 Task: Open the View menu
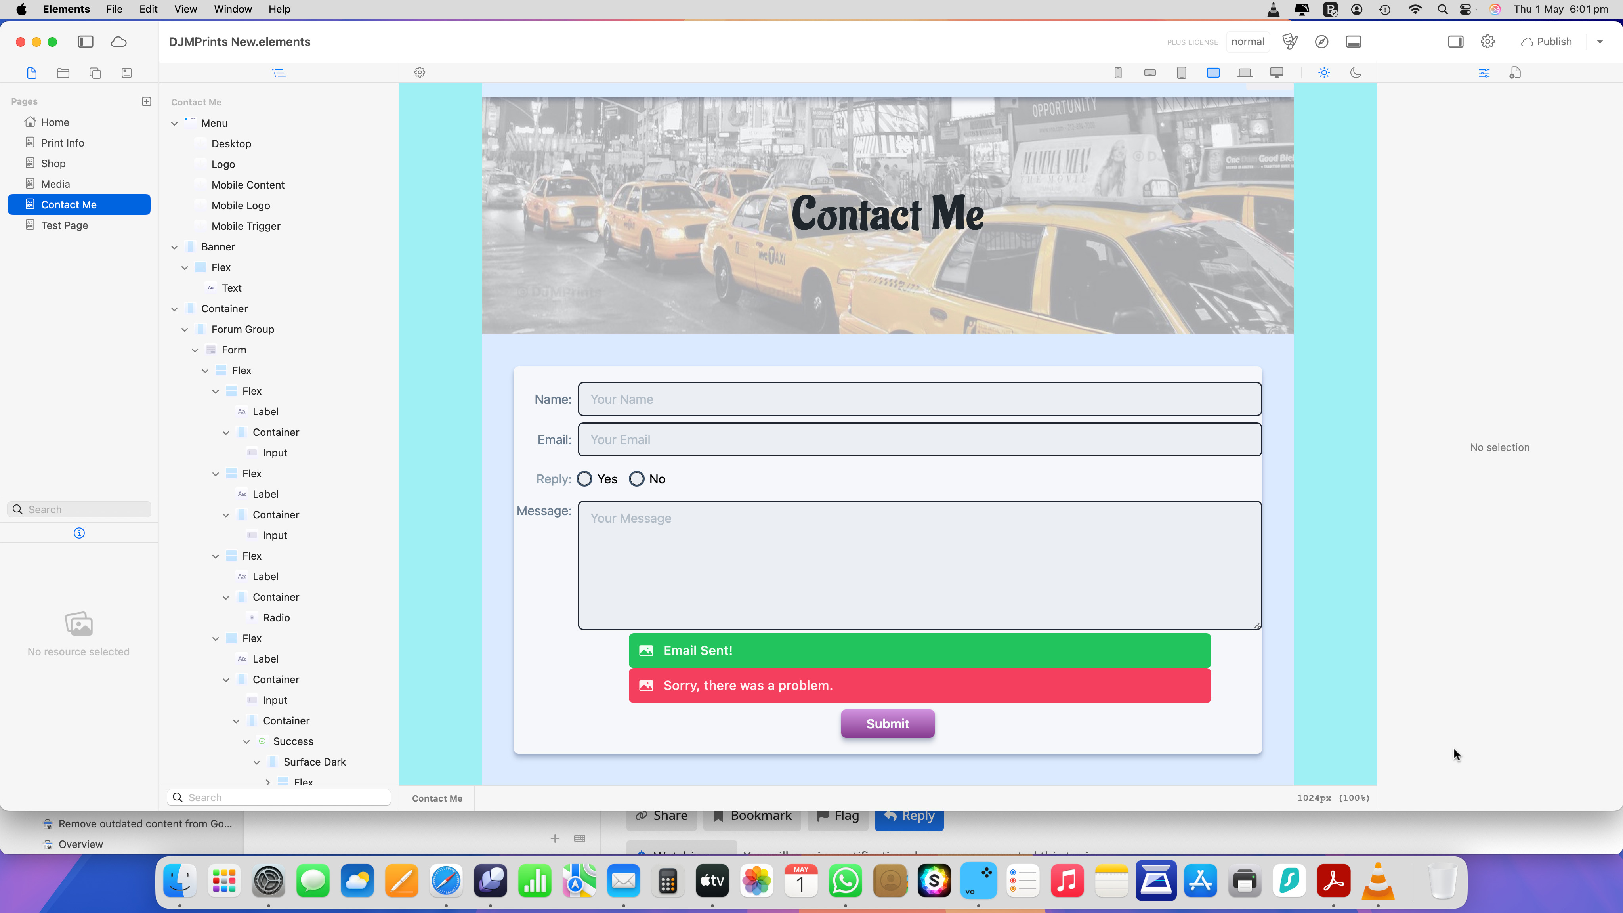point(185,9)
